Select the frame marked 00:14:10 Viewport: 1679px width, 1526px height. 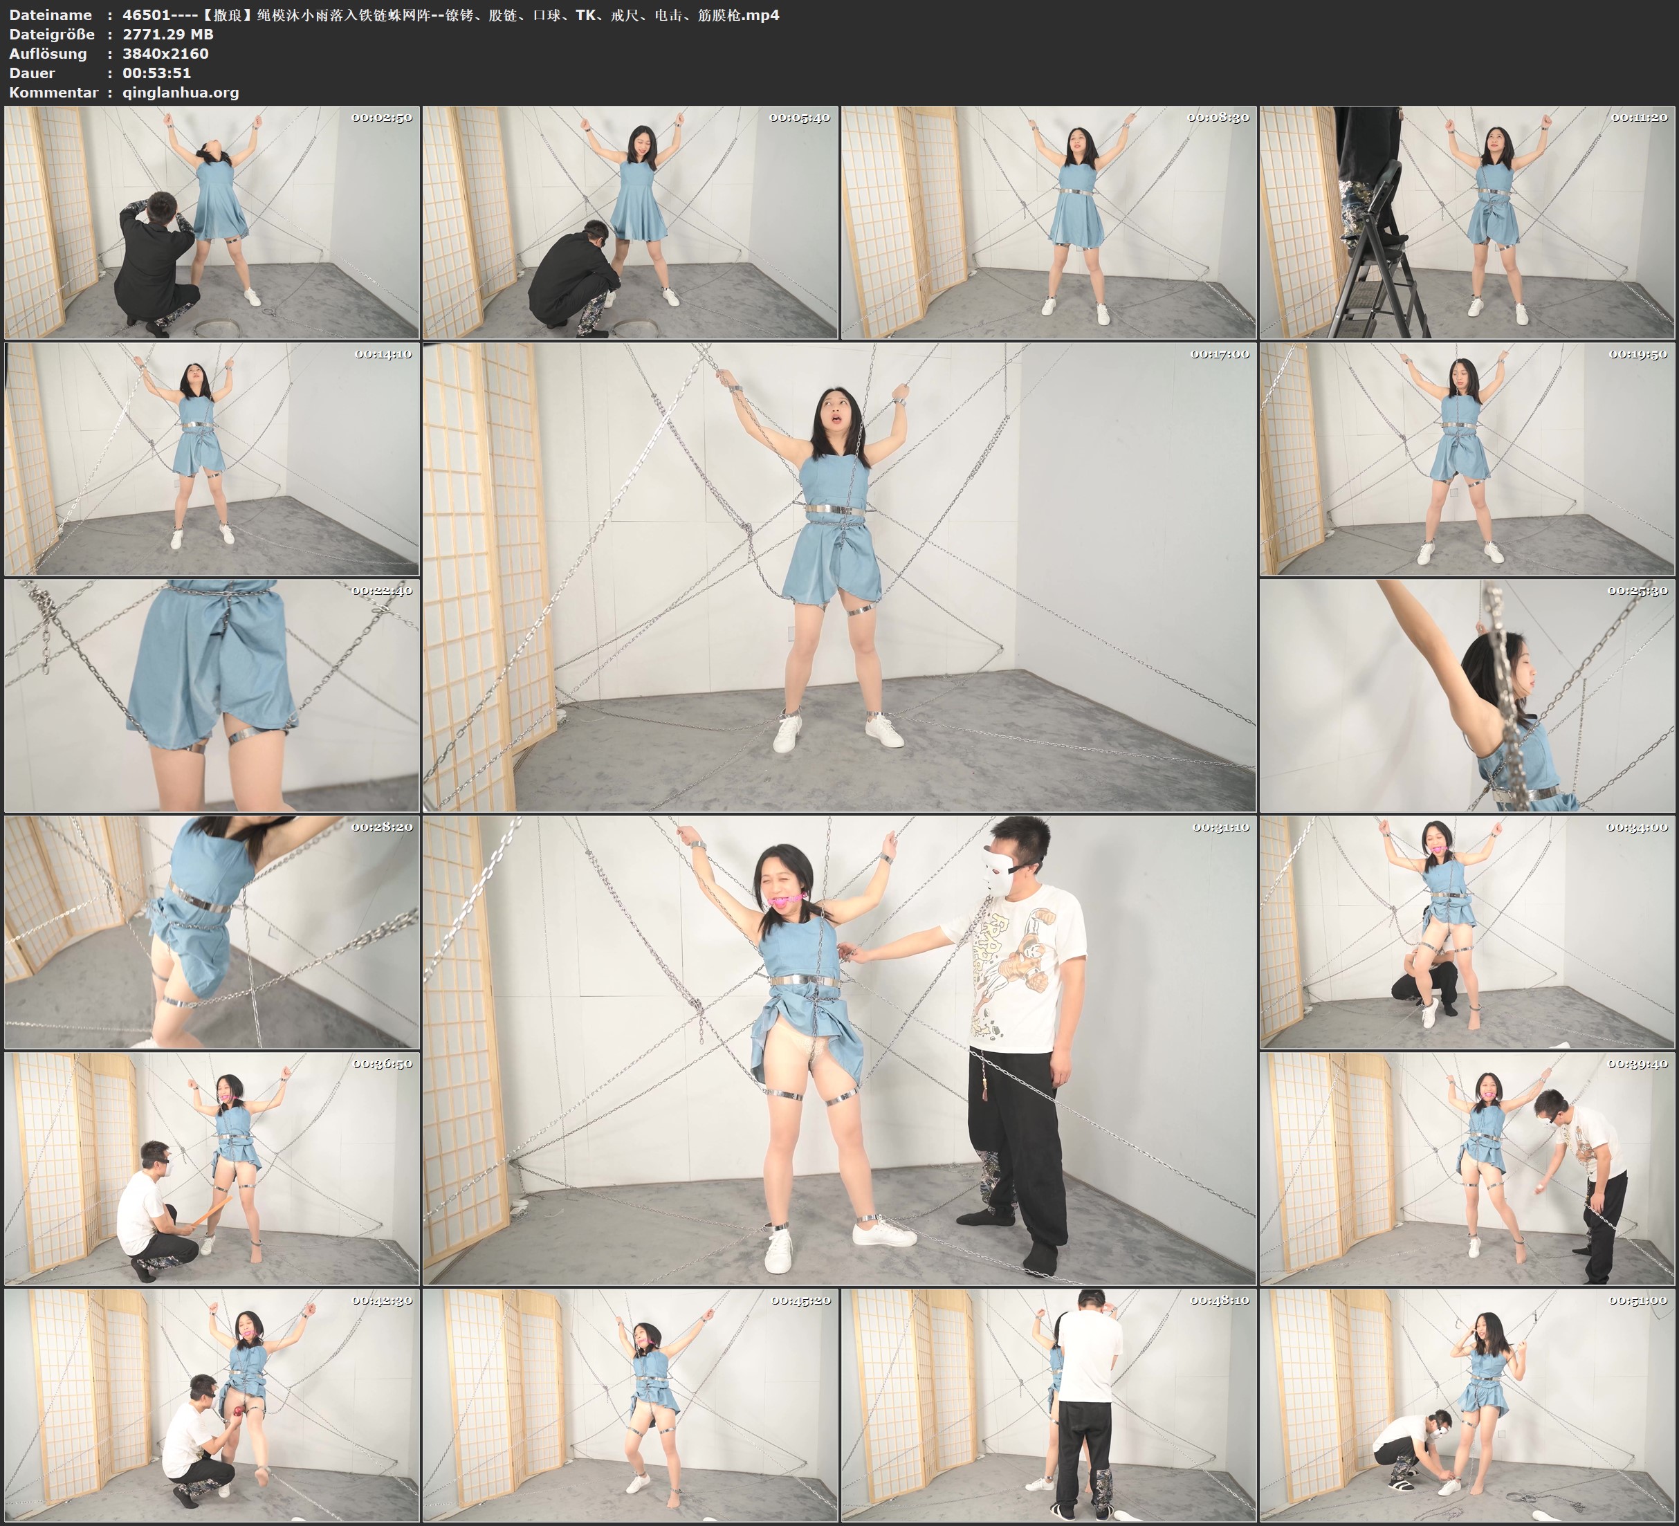coord(212,458)
